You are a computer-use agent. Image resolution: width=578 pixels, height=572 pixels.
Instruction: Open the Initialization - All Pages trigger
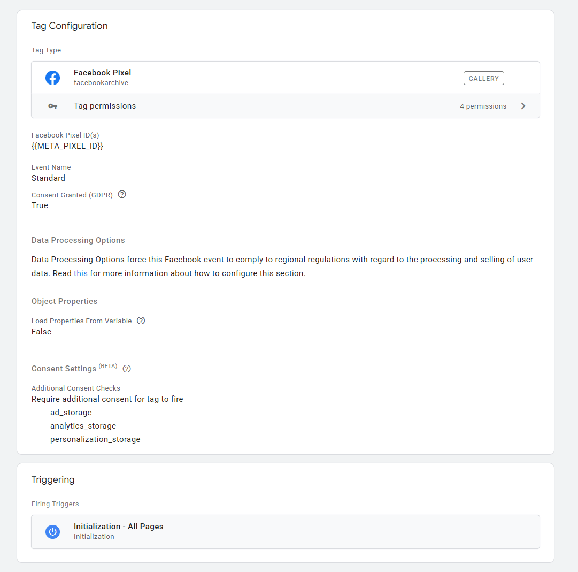(x=119, y=527)
